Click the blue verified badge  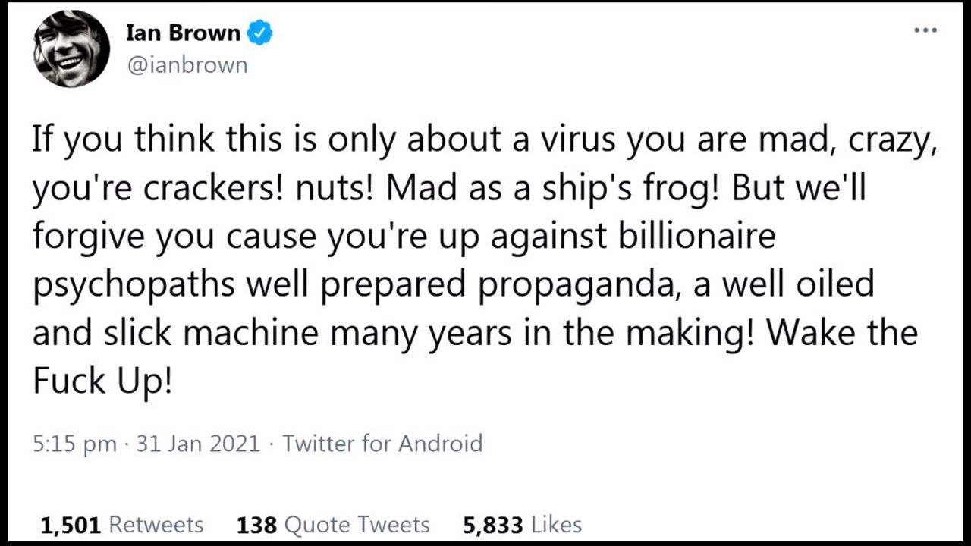pos(261,33)
